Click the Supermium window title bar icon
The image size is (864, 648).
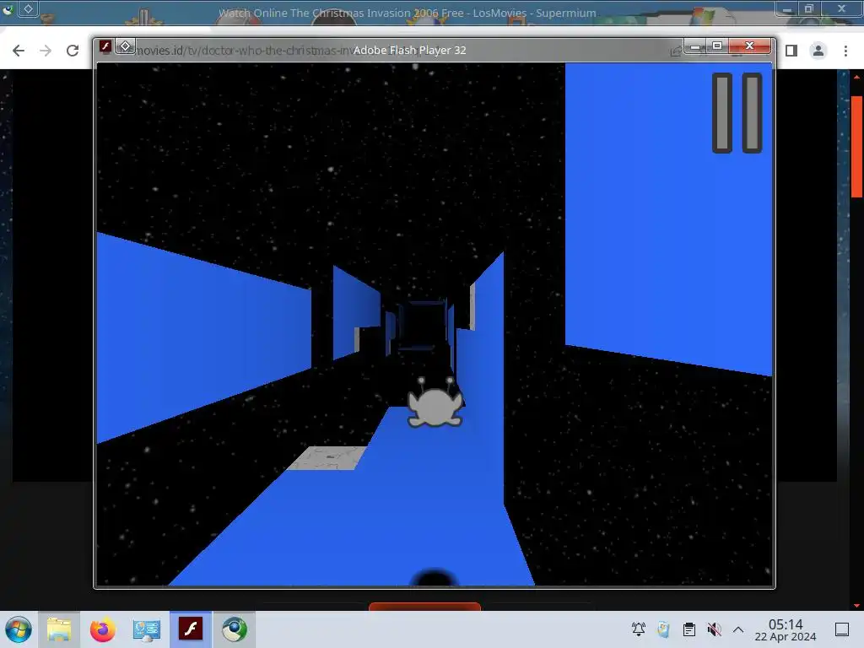pos(8,8)
